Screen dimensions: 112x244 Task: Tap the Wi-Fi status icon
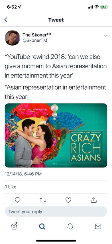(x=97, y=7)
